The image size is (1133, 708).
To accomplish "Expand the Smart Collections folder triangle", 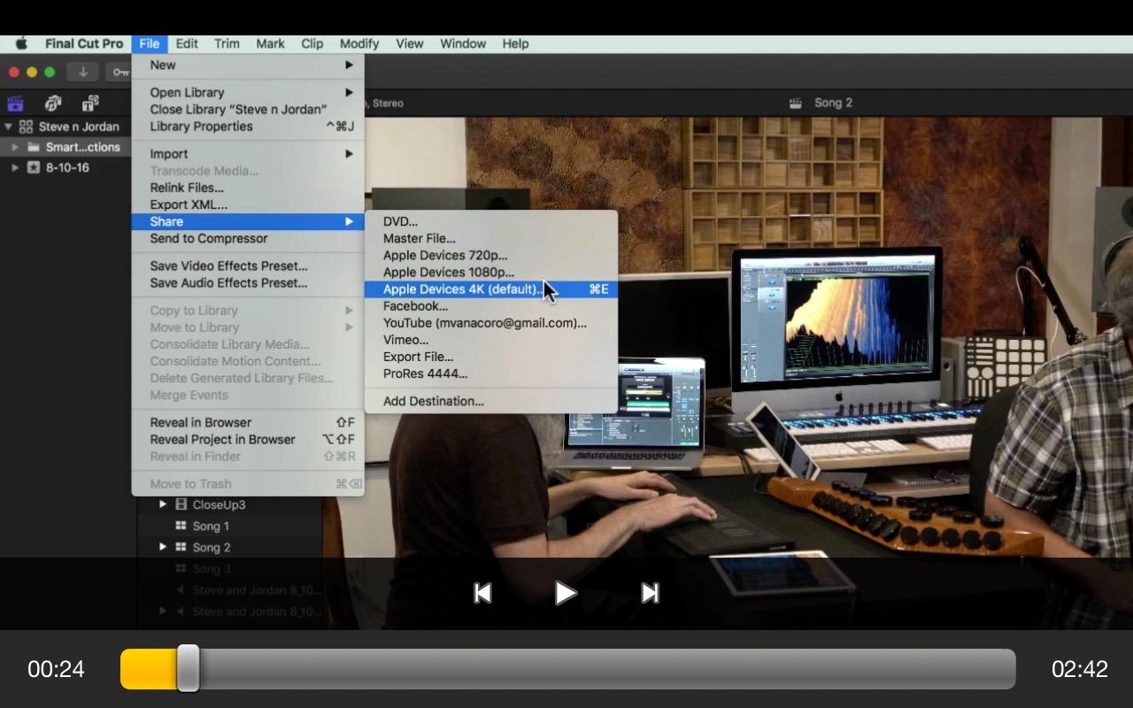I will click(x=15, y=147).
